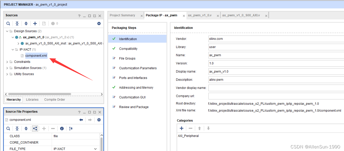Switch to the Project Summary tab

[122, 15]
